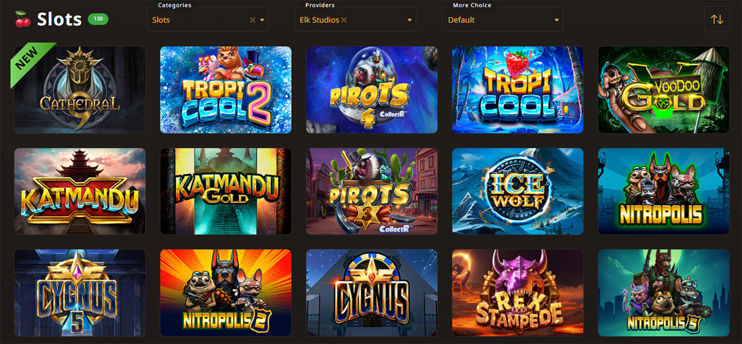Expand the Categories dropdown arrow
The width and height of the screenshot is (742, 344).
tap(262, 20)
